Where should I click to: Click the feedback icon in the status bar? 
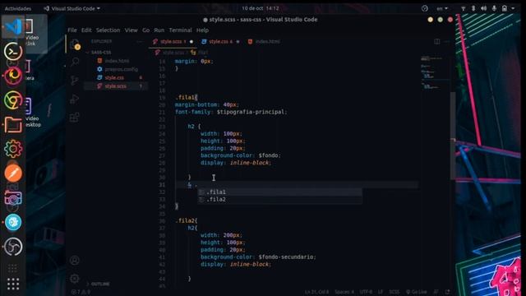click(x=436, y=292)
